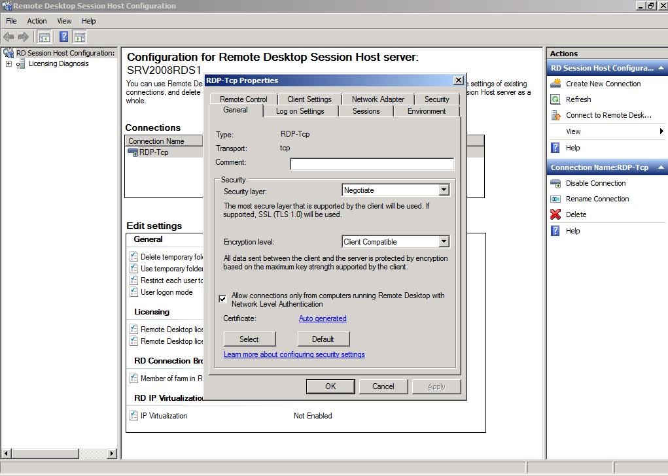Click the Connection Name column header
Screen dimensions: 668x476
[x=164, y=141]
